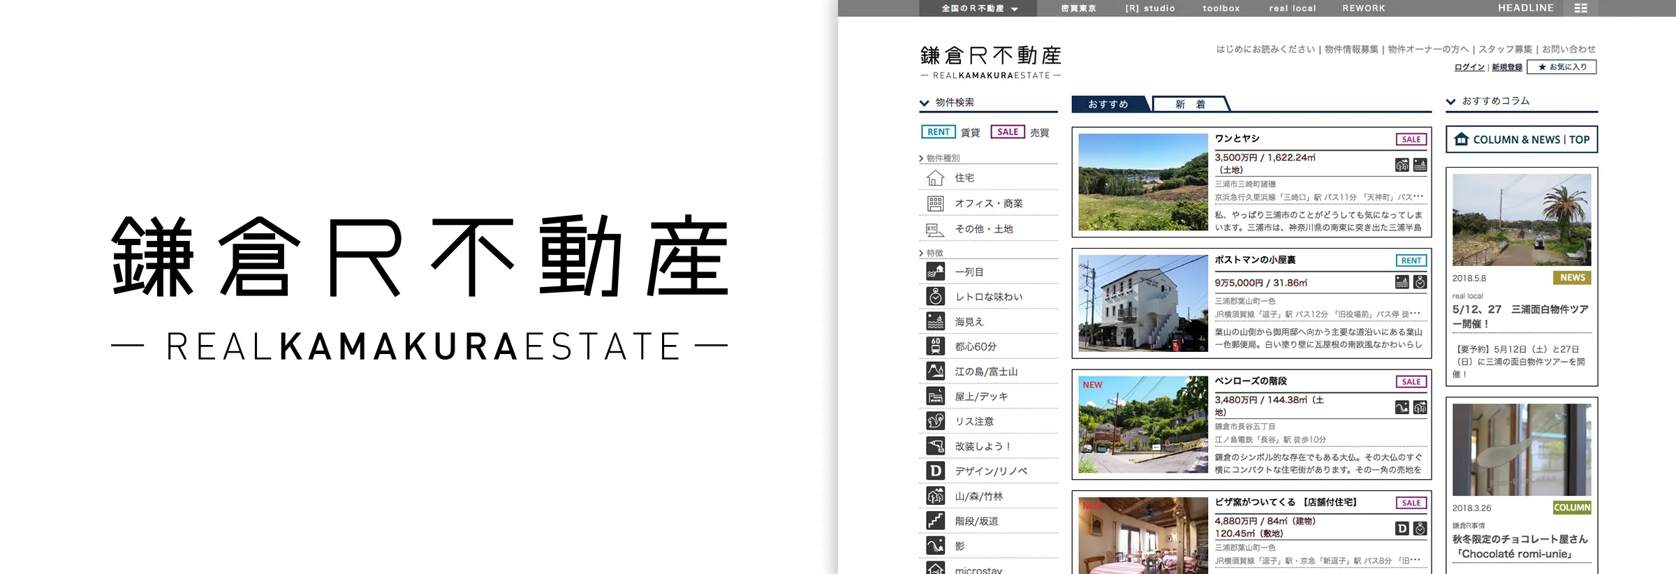The image size is (1676, 574).
Task: Select the オフィス・商業 building icon
Action: 935,203
